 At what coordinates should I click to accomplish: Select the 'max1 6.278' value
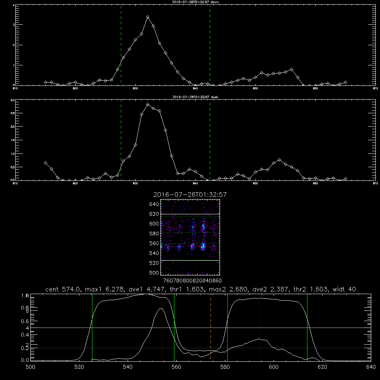pos(103,289)
